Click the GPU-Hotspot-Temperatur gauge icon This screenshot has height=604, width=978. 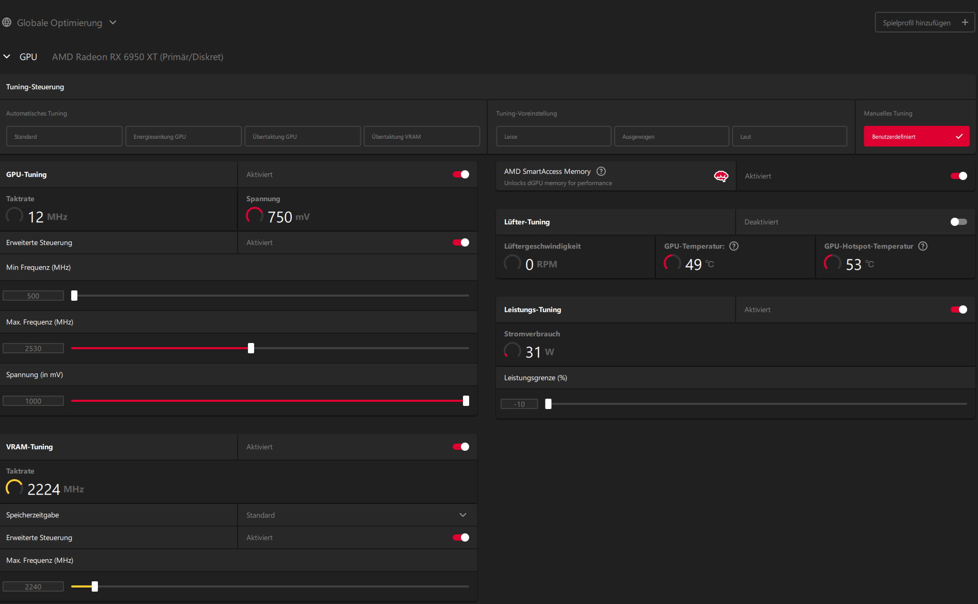833,263
